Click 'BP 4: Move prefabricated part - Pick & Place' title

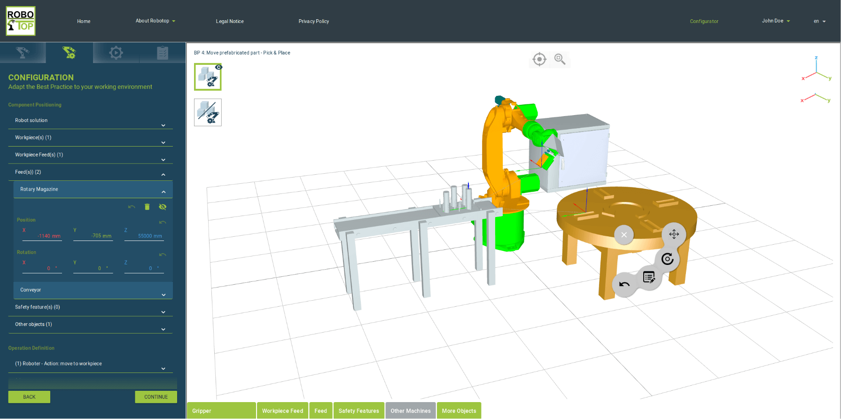tap(242, 53)
